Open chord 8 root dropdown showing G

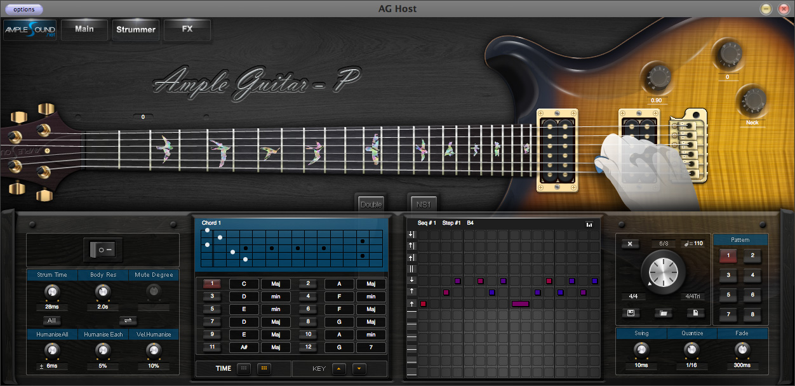(339, 322)
